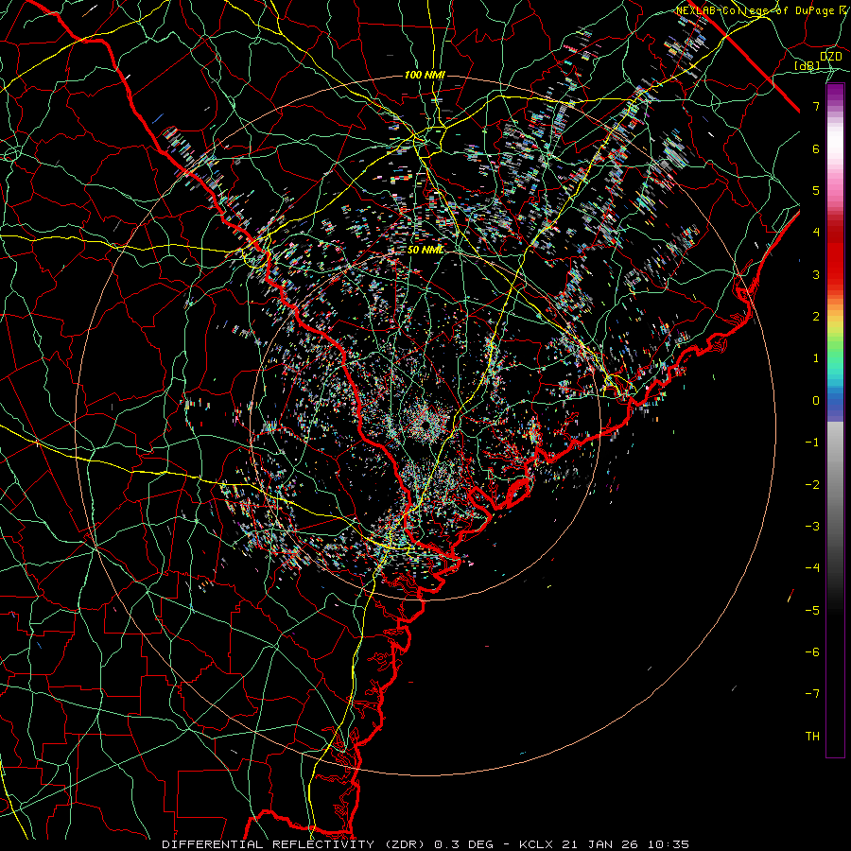Select the "7" value on the scale
Screen dimensions: 851x851
pyautogui.click(x=816, y=106)
